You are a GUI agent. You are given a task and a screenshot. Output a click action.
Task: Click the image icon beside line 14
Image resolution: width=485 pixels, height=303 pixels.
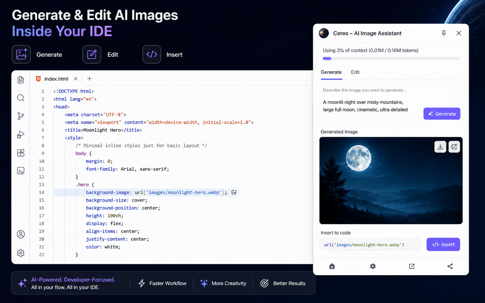[x=234, y=192]
